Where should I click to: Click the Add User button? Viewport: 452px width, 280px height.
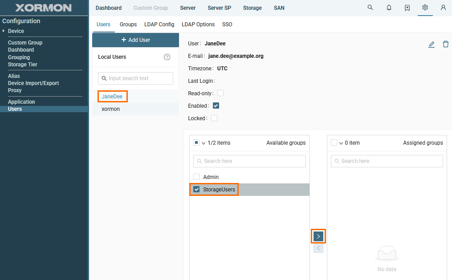(x=135, y=40)
